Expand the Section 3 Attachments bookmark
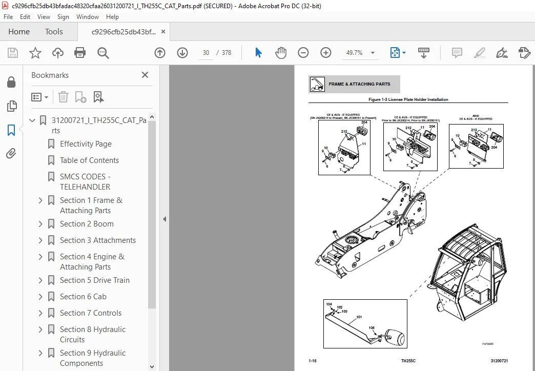This screenshot has height=371, width=535. (x=40, y=240)
